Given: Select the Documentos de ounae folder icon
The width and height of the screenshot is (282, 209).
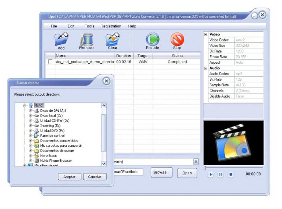Looking at the screenshot, I should [36, 151].
